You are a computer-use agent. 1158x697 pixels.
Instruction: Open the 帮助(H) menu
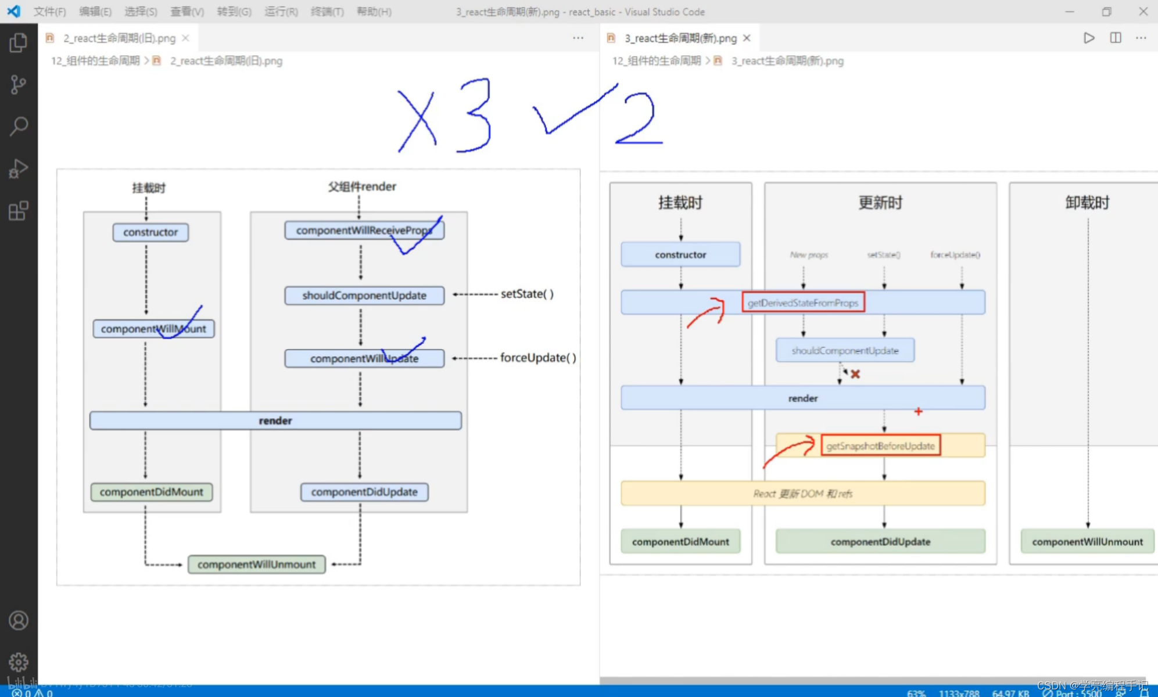tap(374, 12)
